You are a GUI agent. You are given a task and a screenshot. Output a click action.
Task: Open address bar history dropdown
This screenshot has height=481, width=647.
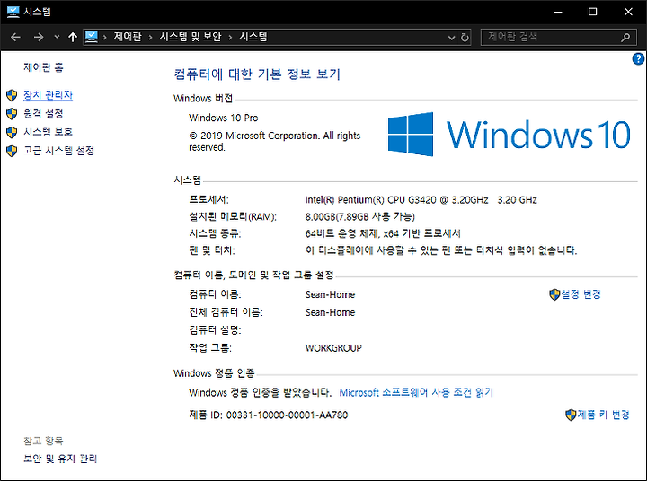tap(451, 38)
